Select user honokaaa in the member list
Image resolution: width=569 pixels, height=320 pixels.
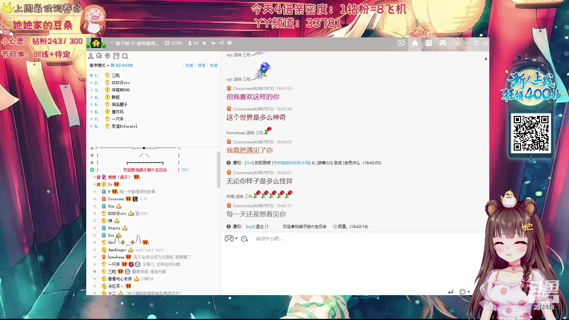tap(116, 257)
